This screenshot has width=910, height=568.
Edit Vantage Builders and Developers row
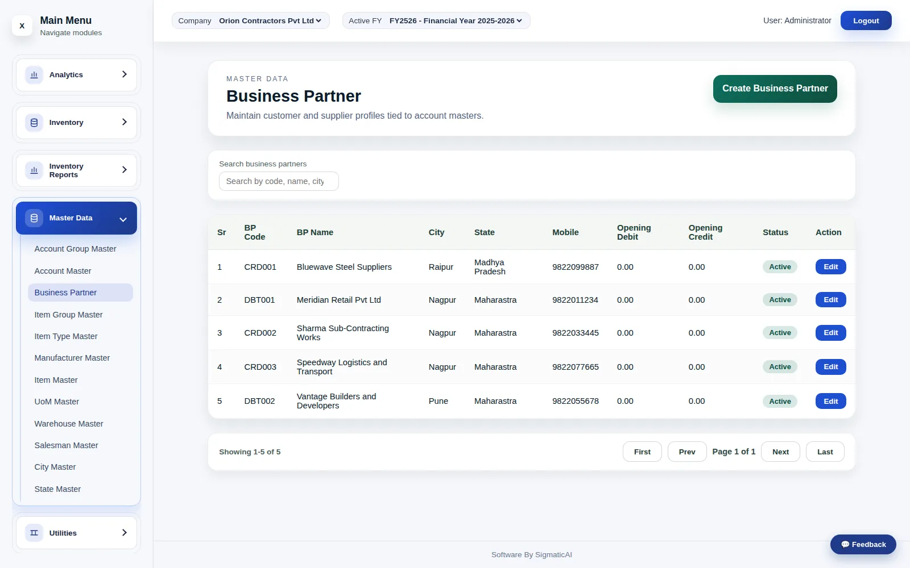pyautogui.click(x=831, y=401)
